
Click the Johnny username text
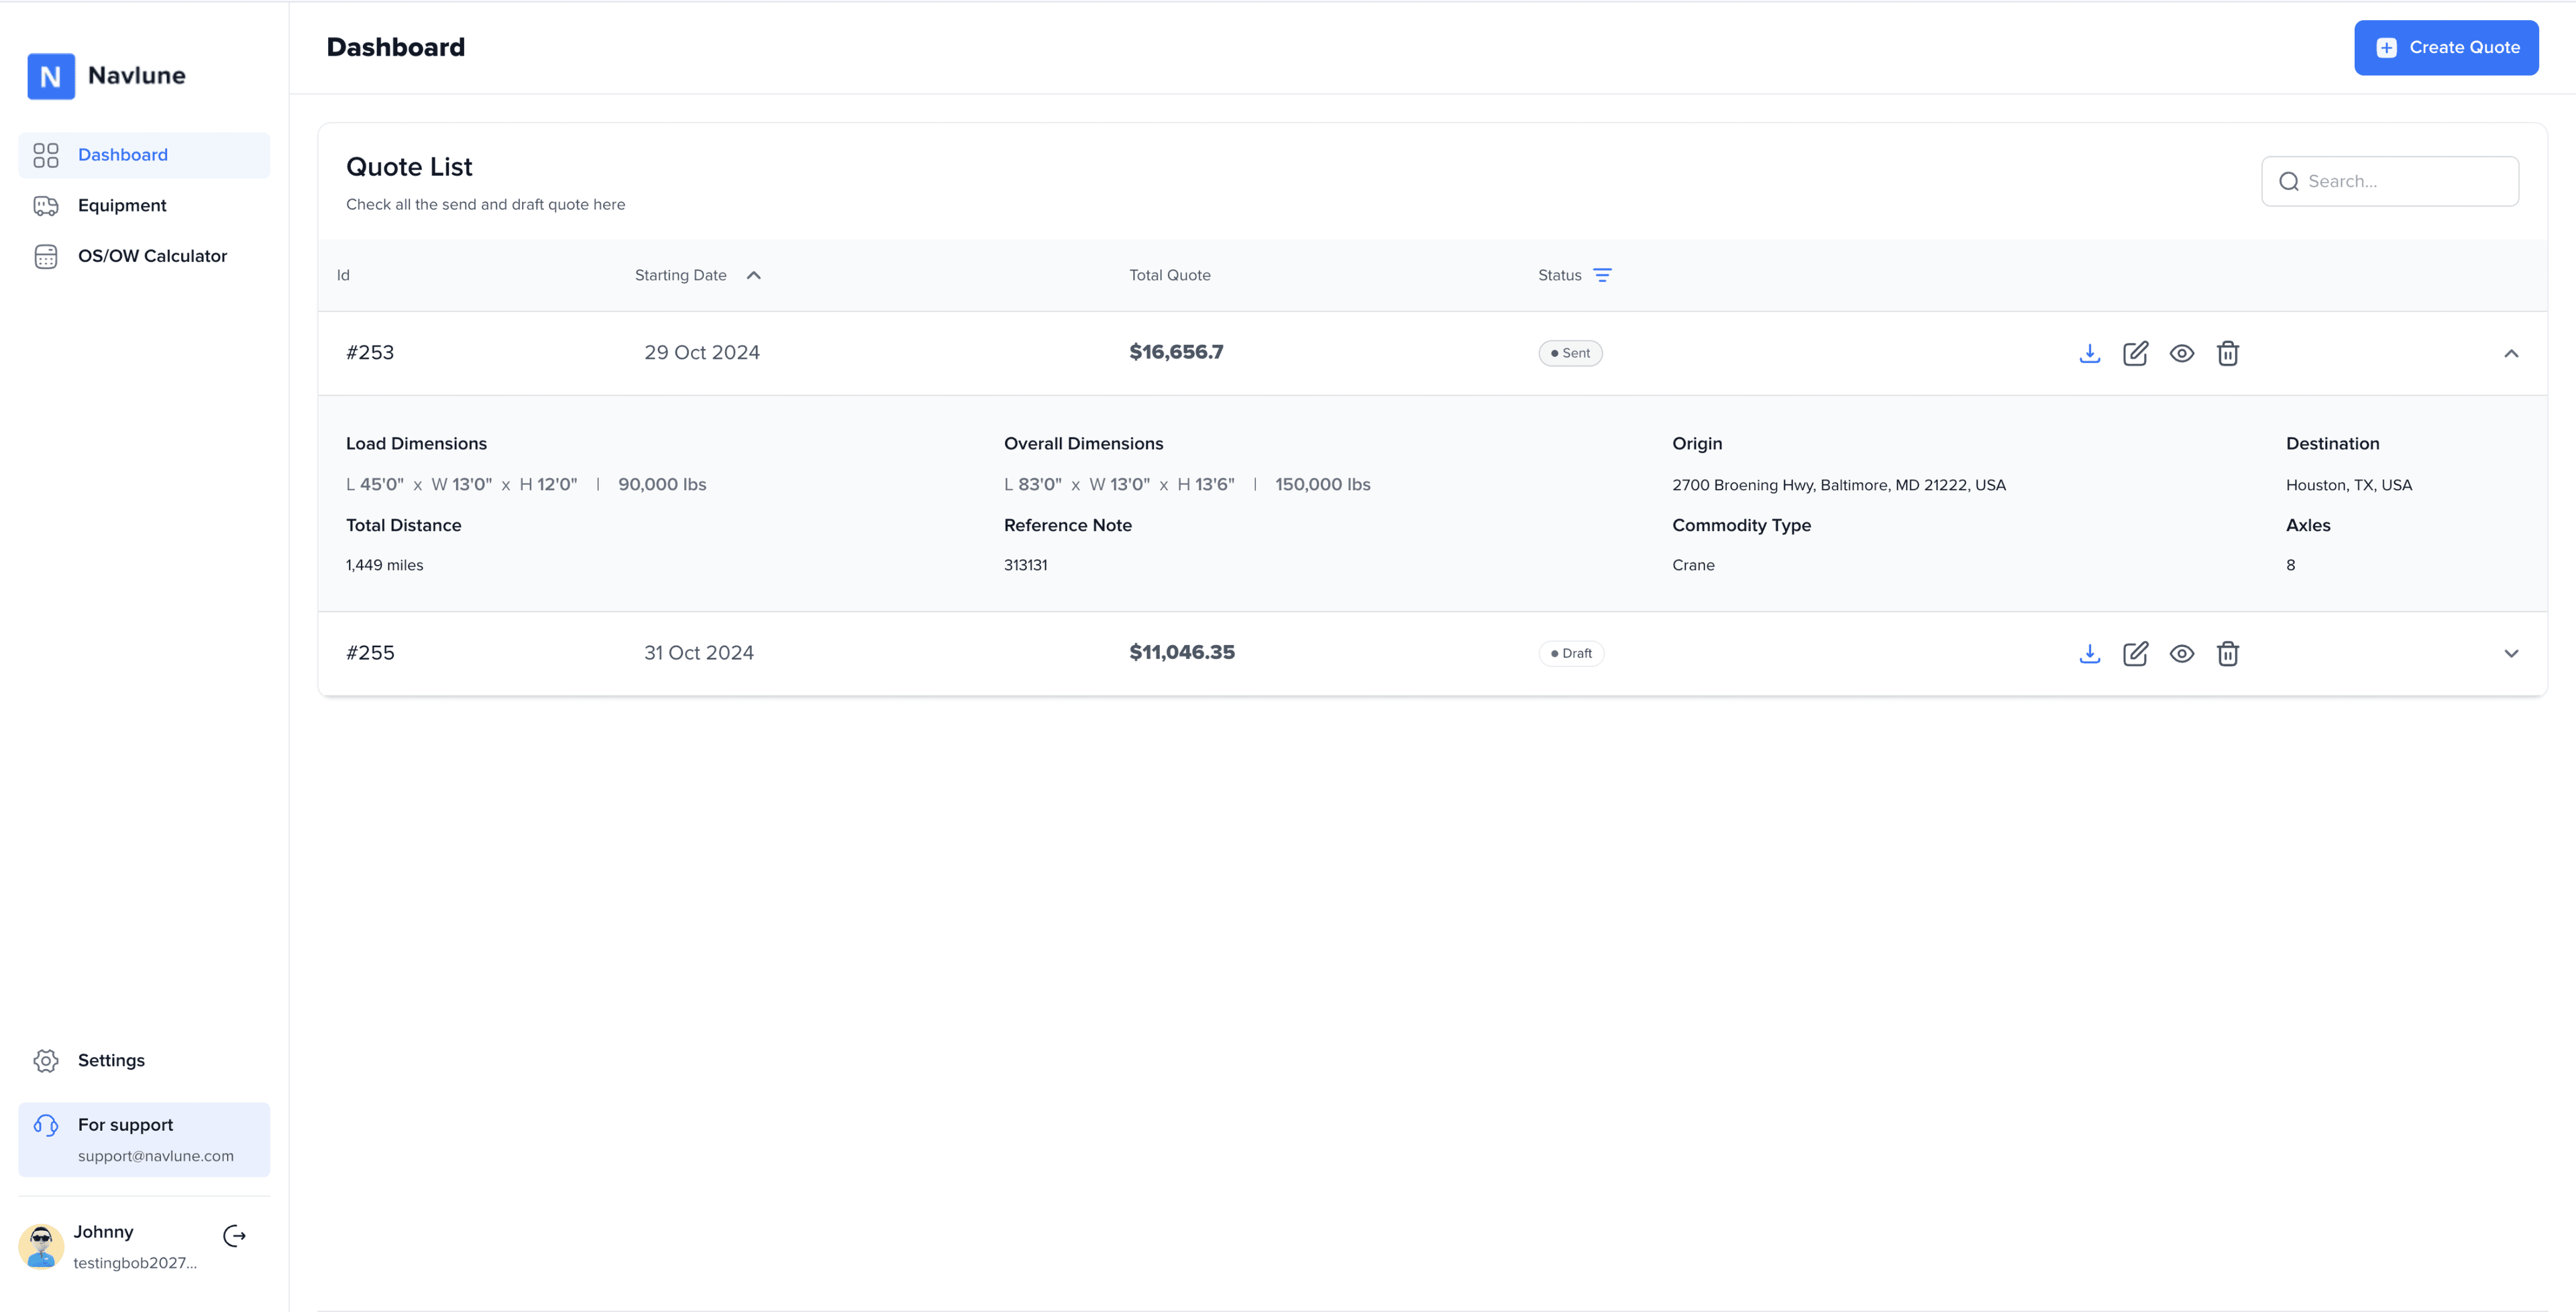(103, 1233)
